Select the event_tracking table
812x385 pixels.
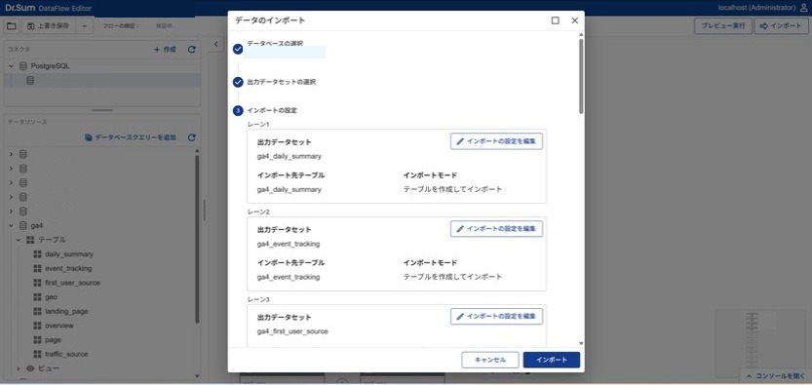(68, 269)
